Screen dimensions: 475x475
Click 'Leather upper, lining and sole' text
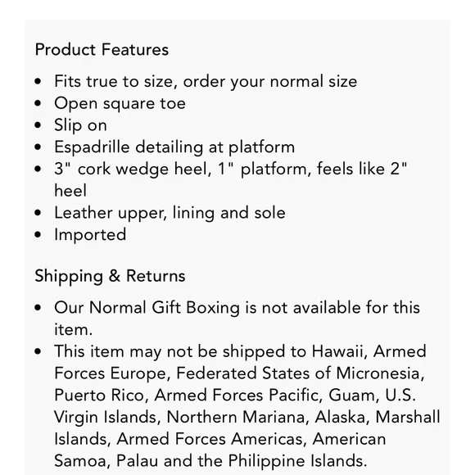[170, 213]
